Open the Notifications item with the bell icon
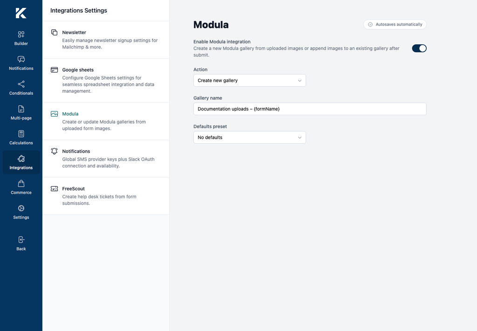 (x=106, y=159)
